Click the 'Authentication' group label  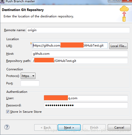coord(17,92)
